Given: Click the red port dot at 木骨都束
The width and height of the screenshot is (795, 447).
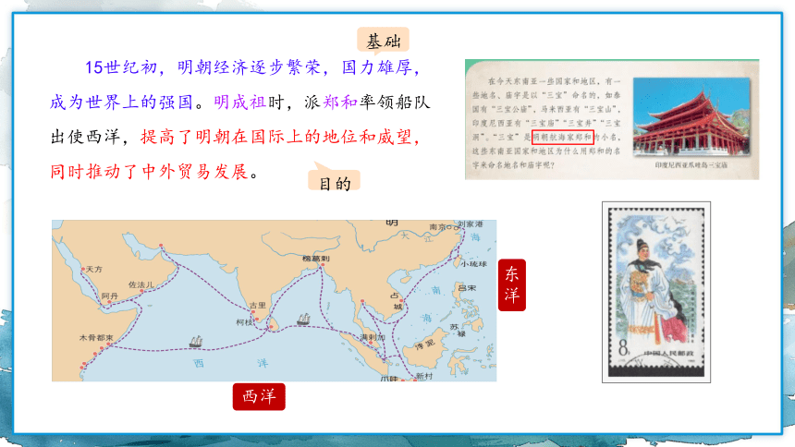Looking at the screenshot, I should pyautogui.click(x=108, y=344).
